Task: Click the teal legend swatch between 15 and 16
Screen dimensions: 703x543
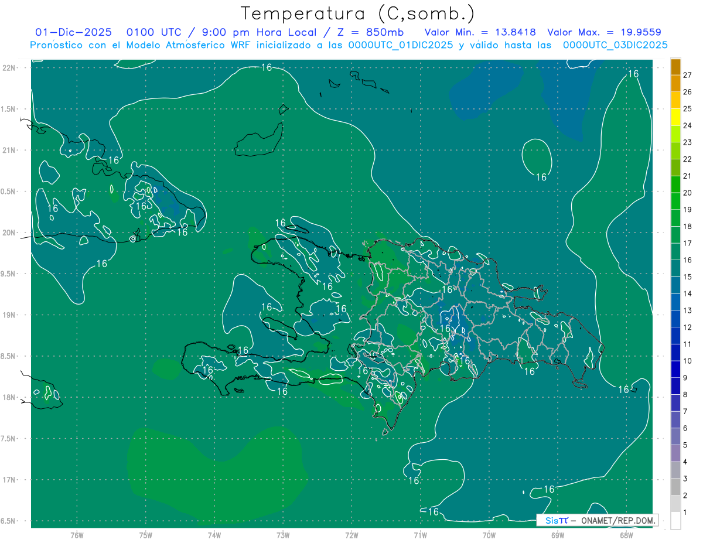Action: [x=675, y=268]
